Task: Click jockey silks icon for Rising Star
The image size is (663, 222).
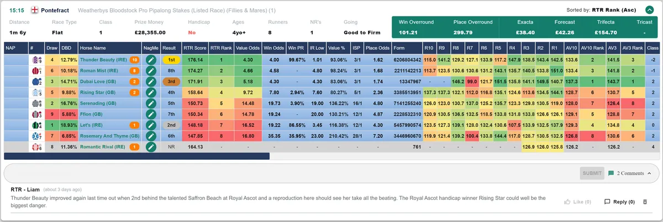Action: point(36,93)
